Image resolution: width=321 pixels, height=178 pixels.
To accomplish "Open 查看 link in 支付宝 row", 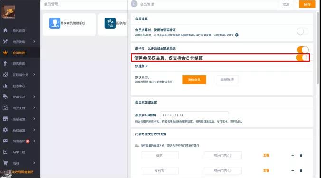I will point(266,170).
